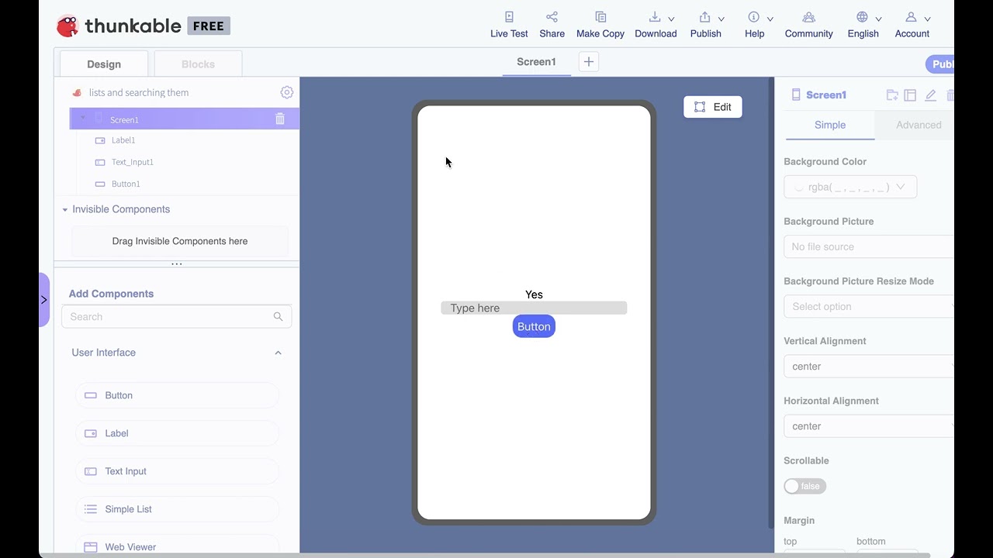This screenshot has height=558, width=993.
Task: Select the Screen1 screen tab
Action: click(536, 62)
